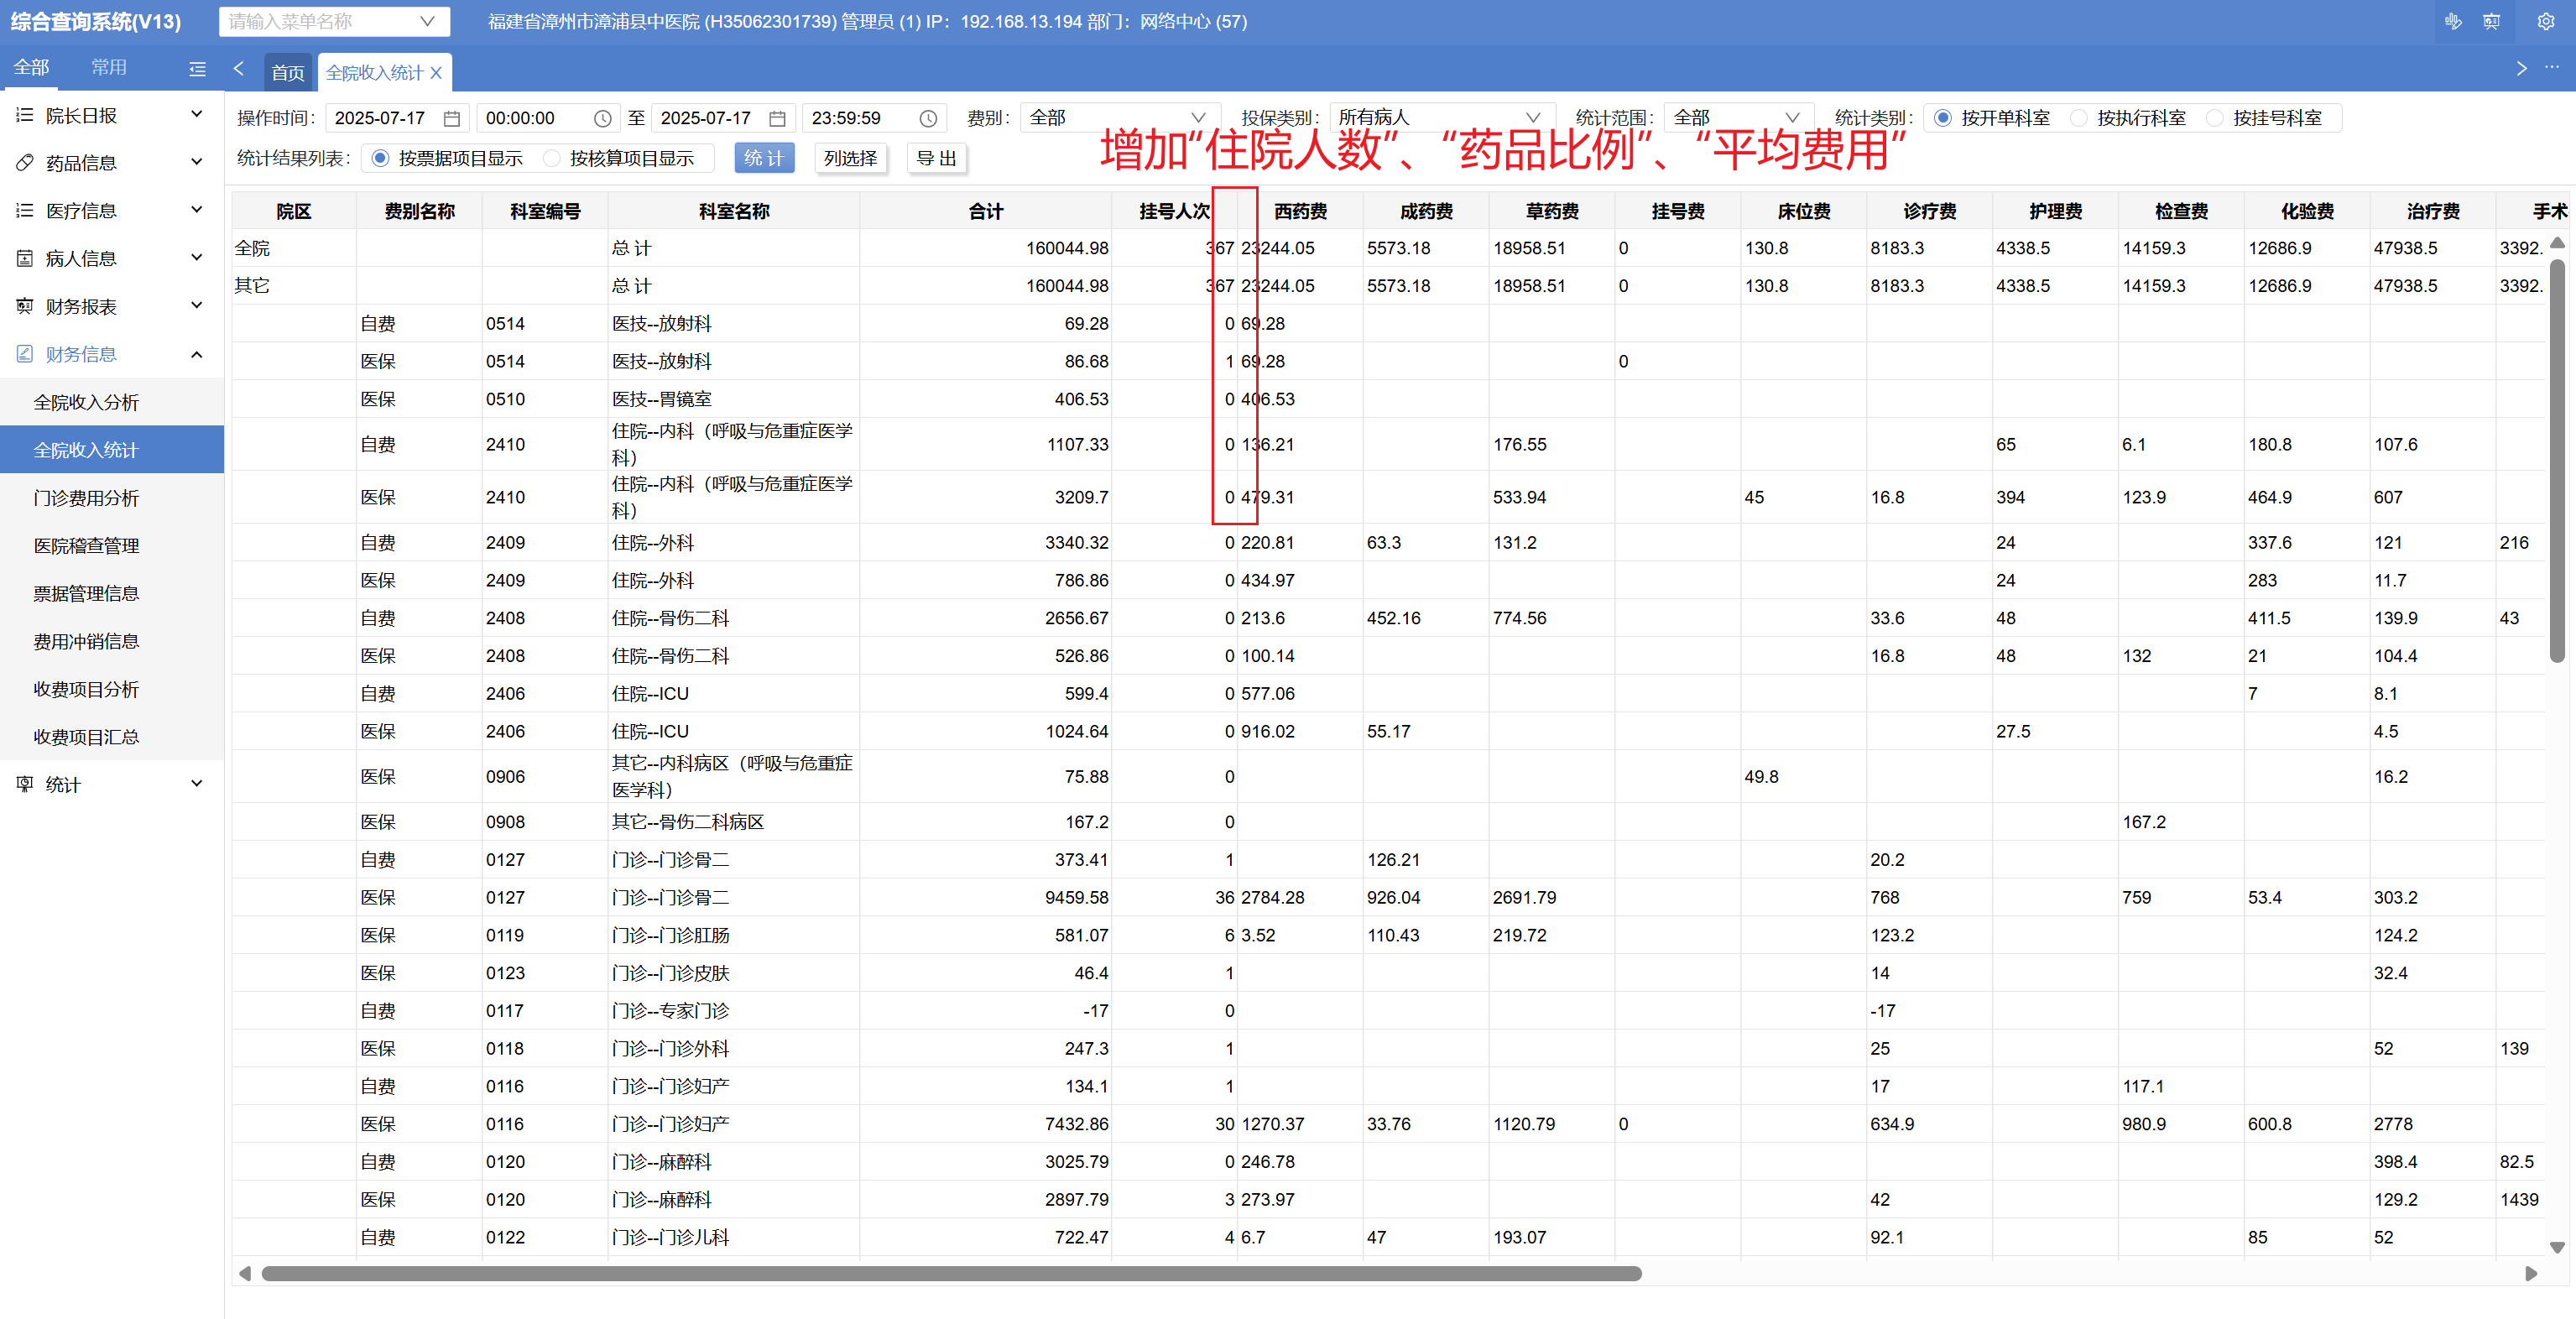Switch to the 首页 tab

click(x=287, y=73)
